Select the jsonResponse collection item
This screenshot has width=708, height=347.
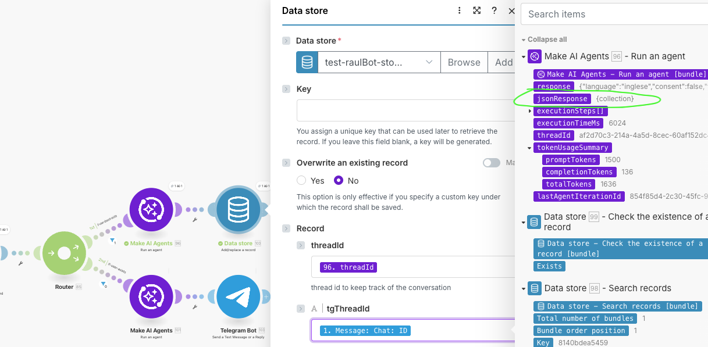(562, 99)
